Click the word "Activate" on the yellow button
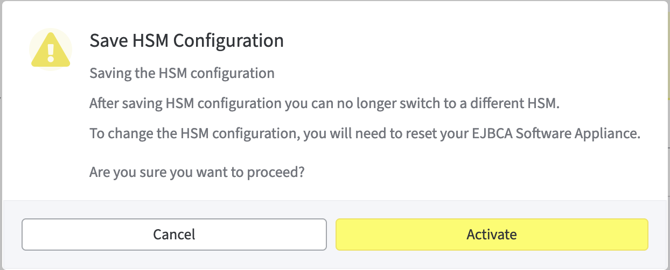The image size is (670, 270). (492, 235)
